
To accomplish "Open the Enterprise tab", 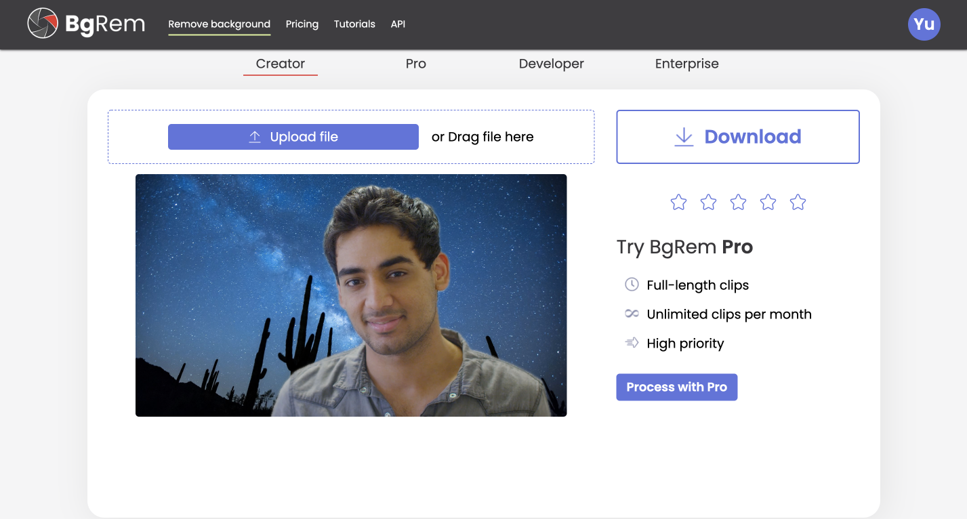I will 686,64.
